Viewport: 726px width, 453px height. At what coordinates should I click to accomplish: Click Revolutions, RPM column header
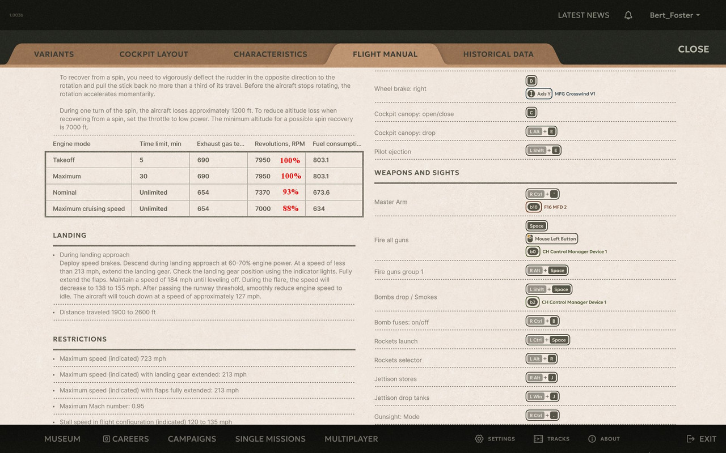tap(280, 144)
